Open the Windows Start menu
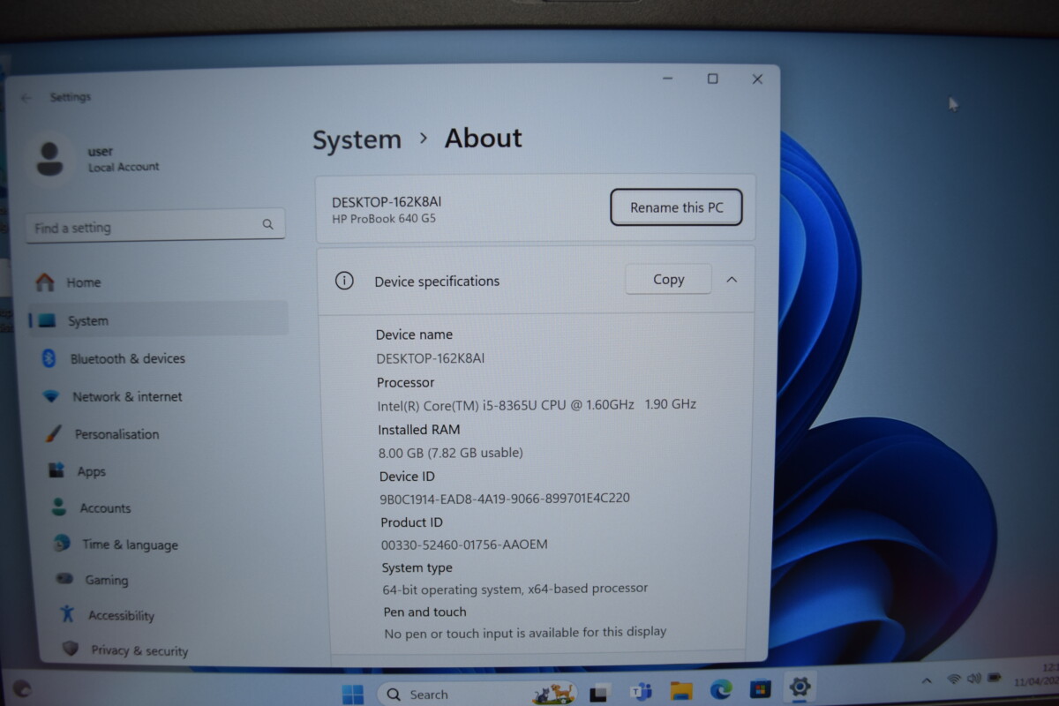Viewport: 1059px width, 706px height. click(353, 694)
